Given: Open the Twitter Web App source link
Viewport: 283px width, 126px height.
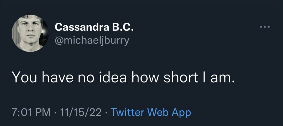Looking at the screenshot, I should [x=151, y=112].
